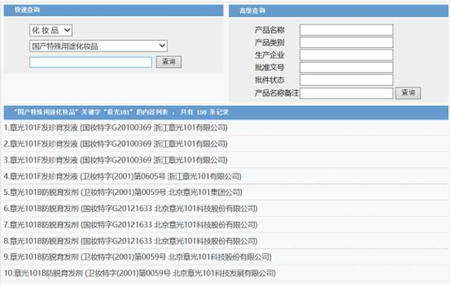Click the 生产企业 label

click(x=269, y=55)
